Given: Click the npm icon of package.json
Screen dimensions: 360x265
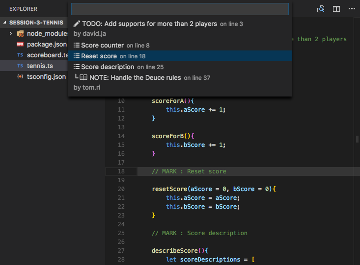Looking at the screenshot, I should [x=20, y=44].
